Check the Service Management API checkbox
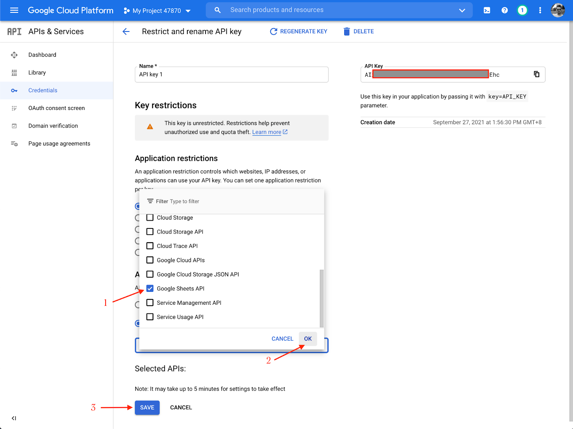The height and width of the screenshot is (429, 573). coord(150,303)
